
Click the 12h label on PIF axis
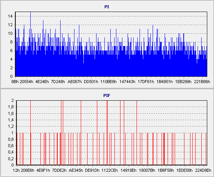tap(16, 170)
